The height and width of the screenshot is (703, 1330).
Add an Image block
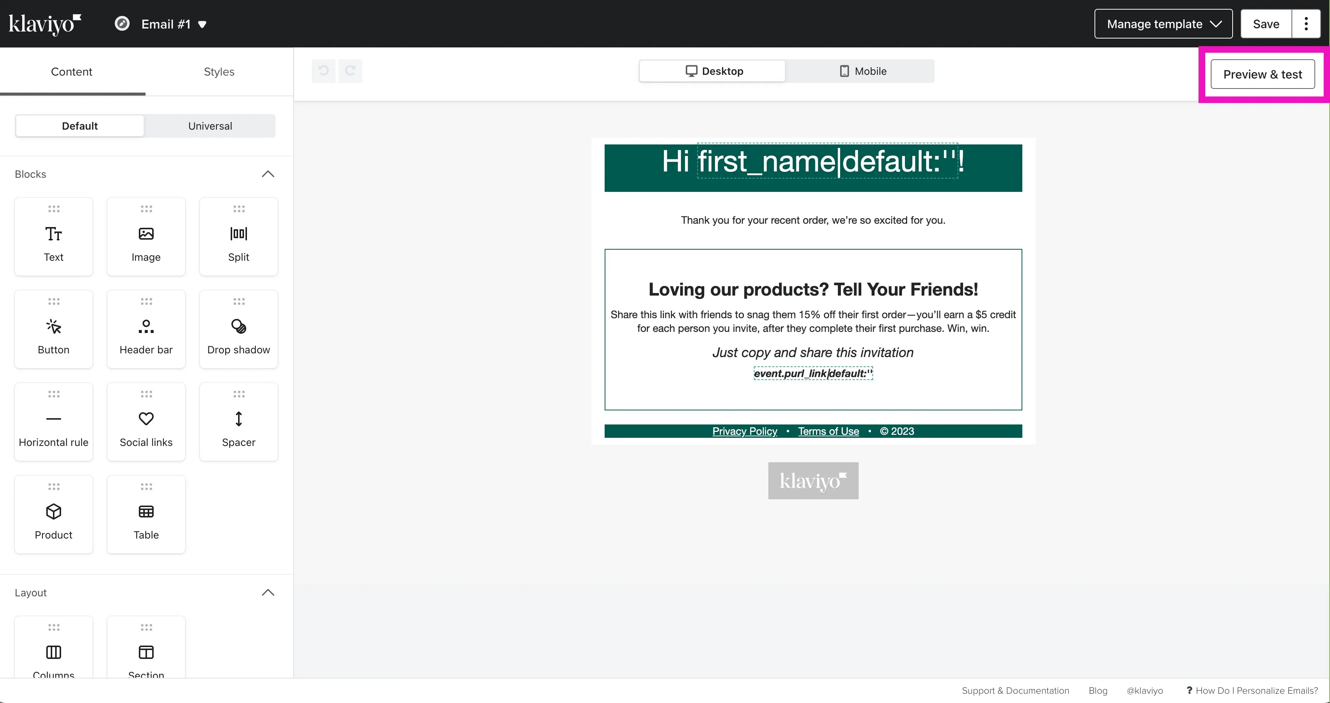pyautogui.click(x=146, y=237)
